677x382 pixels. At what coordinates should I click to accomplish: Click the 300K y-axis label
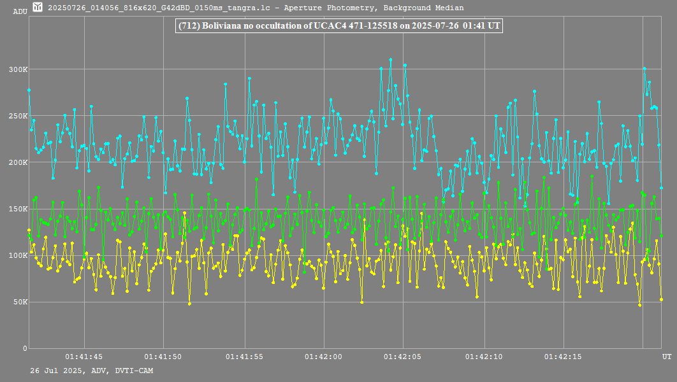tap(17, 69)
